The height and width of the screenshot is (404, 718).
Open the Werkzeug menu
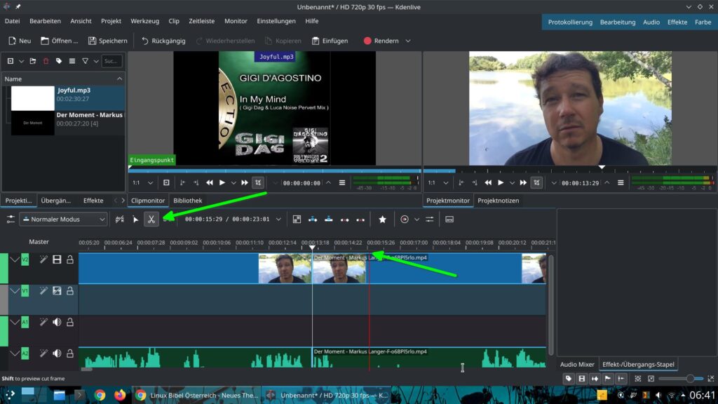point(144,21)
